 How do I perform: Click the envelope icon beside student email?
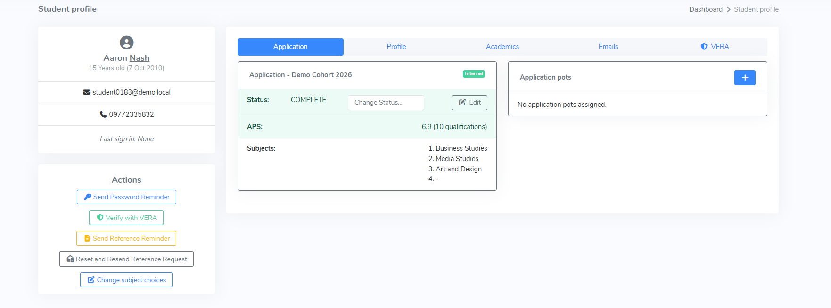87,92
